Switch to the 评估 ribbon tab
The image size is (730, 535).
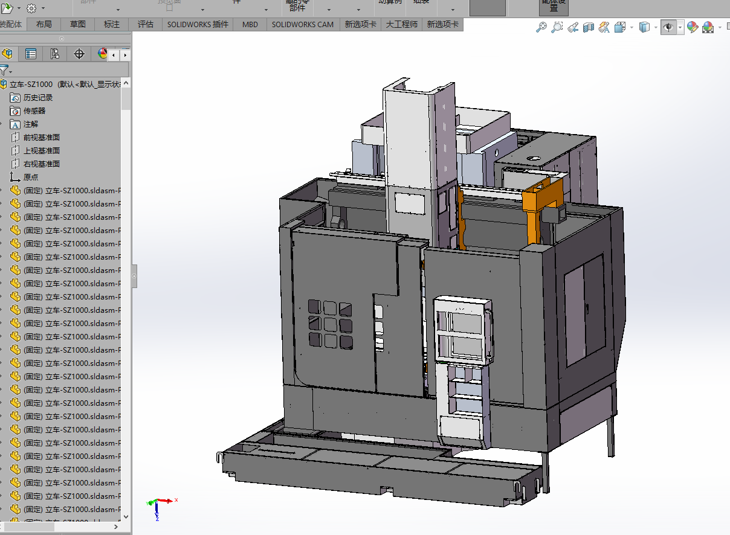coord(146,25)
